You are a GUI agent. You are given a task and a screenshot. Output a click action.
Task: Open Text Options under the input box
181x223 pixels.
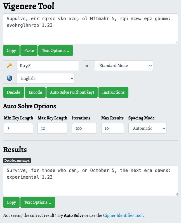point(55,51)
